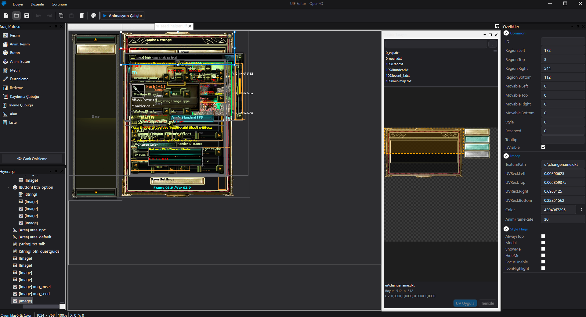Image resolution: width=586 pixels, height=317 pixels.
Task: Open the Görünüm menu
Action: coord(59,4)
